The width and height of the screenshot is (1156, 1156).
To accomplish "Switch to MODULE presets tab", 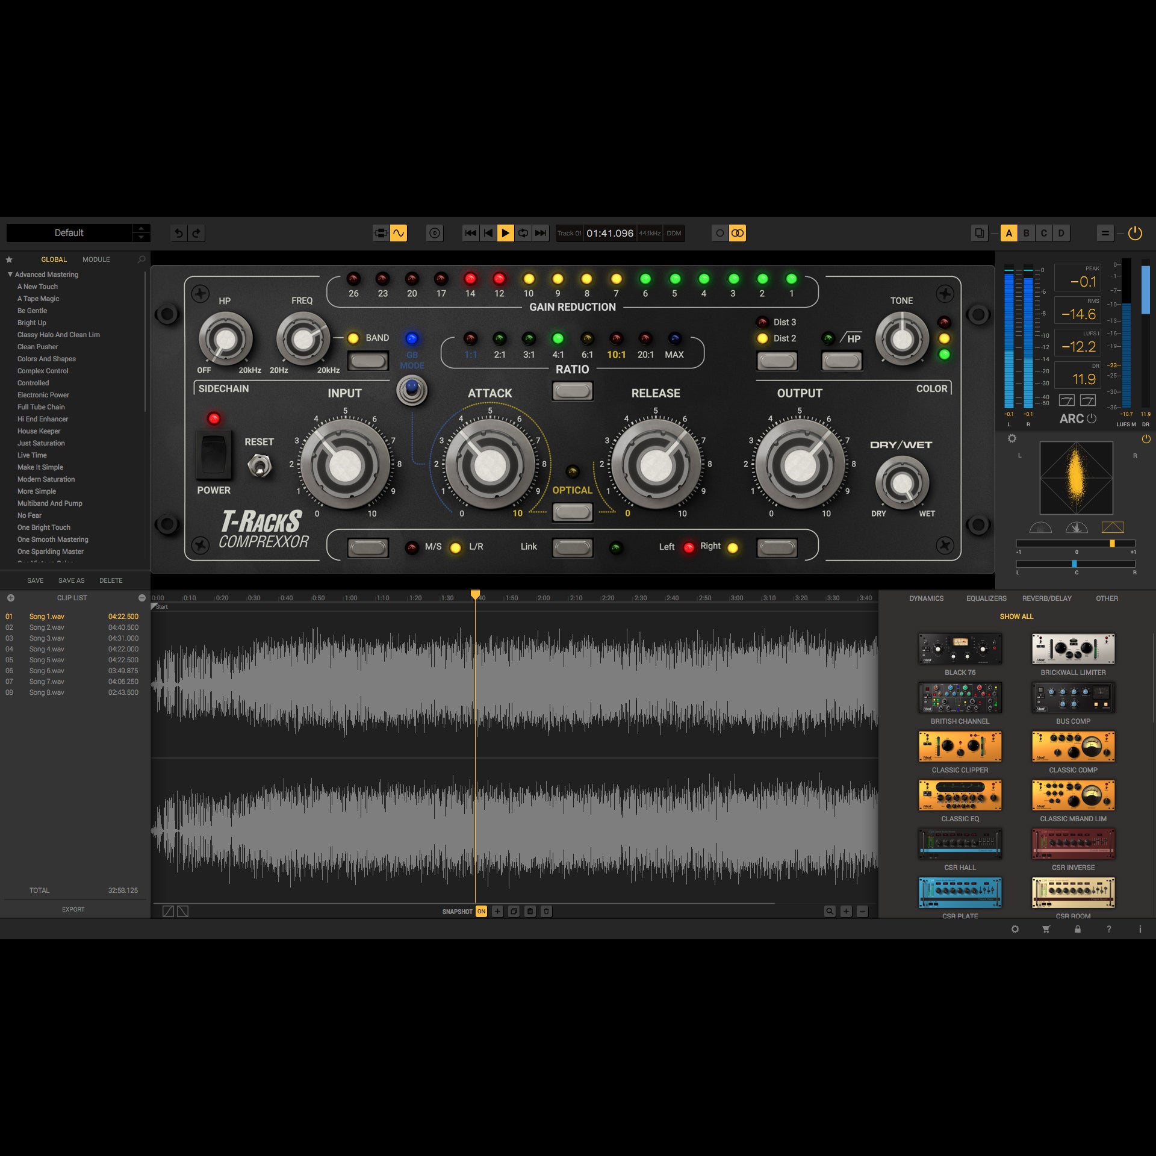I will click(96, 259).
